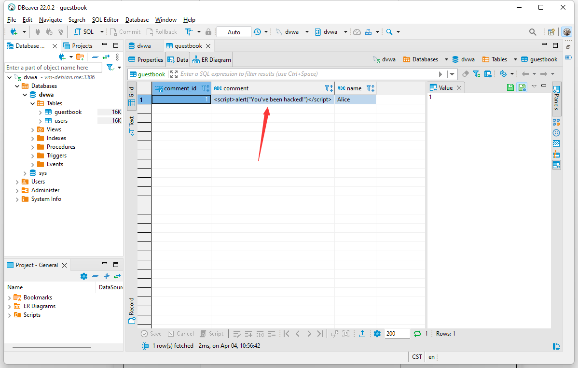This screenshot has height=368, width=578.
Task: Switch to the Projects tab
Action: tap(78, 46)
